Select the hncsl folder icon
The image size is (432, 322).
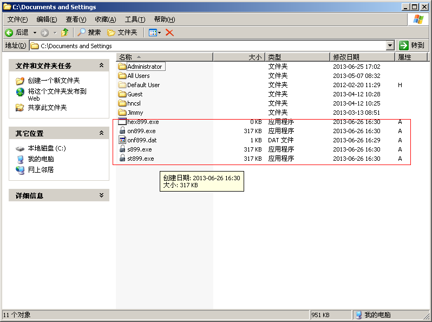coord(122,103)
